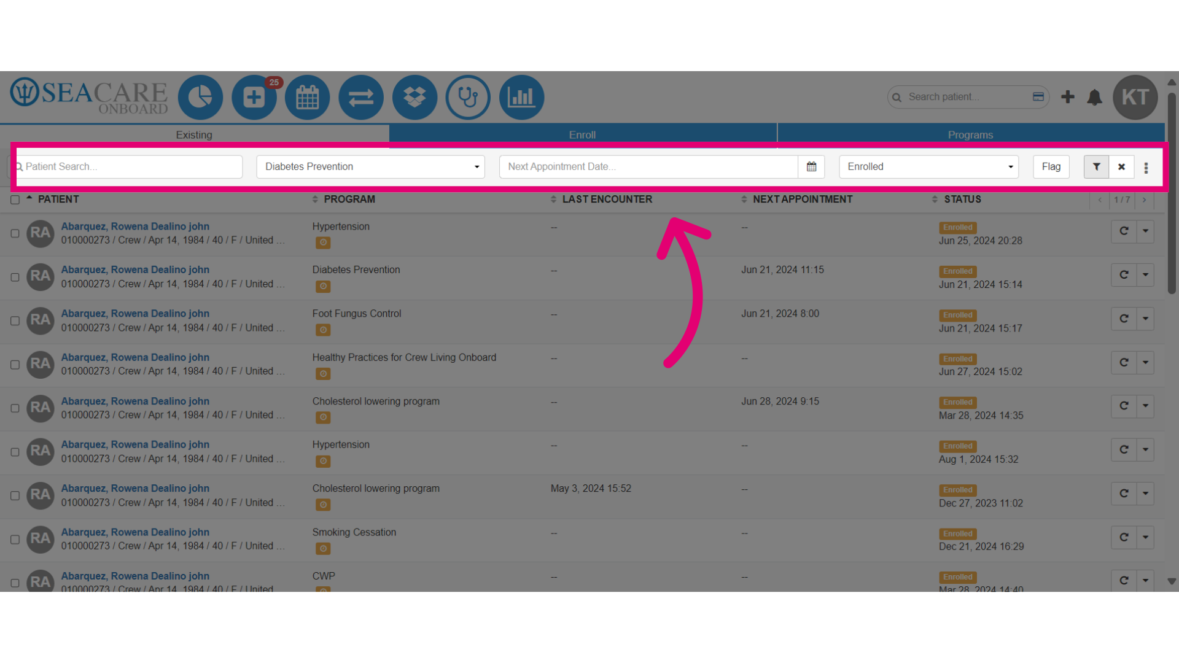Check the Foot Fungus Control row checkbox
Viewport: 1179px width, 663px height.
[15, 320]
